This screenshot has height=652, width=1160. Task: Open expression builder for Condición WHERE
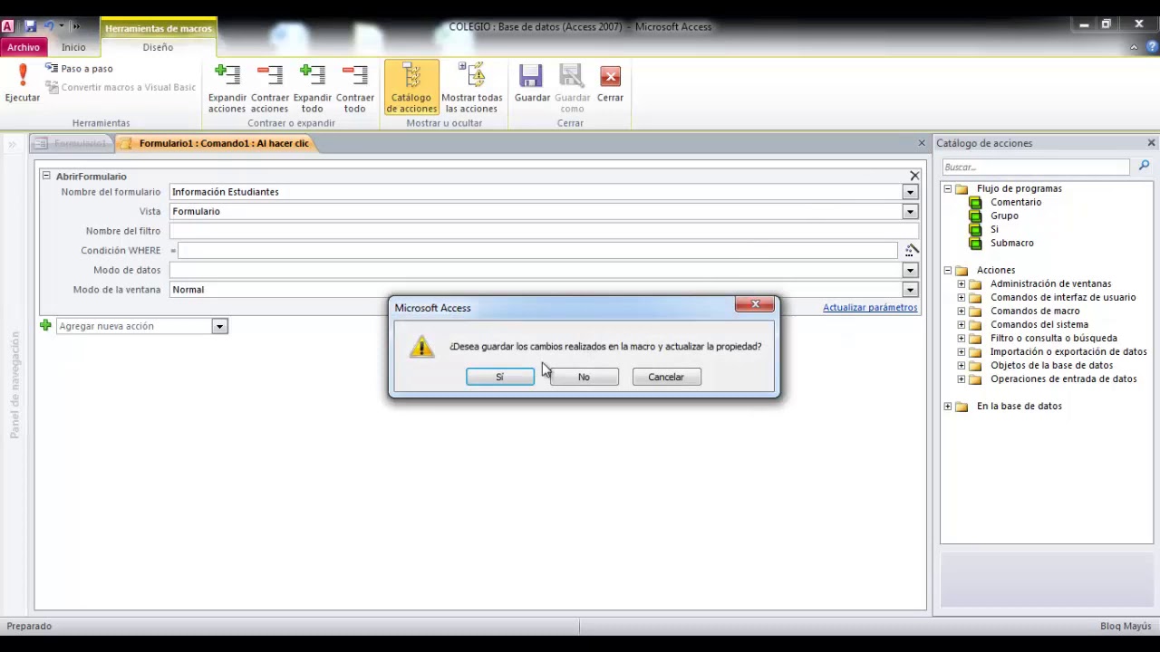tap(911, 250)
